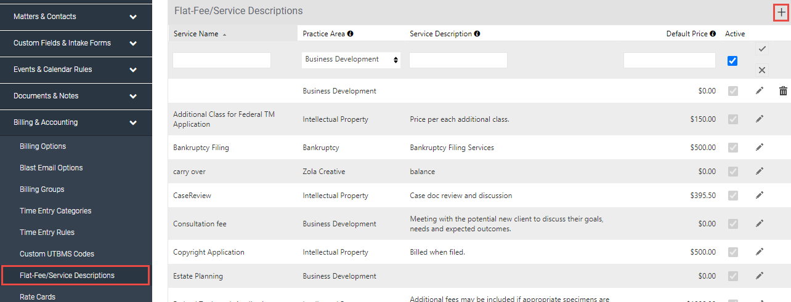
Task: Delete the blank Business Development service via trash icon
Action: pyautogui.click(x=783, y=91)
